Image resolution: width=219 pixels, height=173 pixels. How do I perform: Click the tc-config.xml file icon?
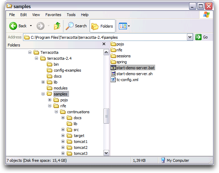pos(113,79)
